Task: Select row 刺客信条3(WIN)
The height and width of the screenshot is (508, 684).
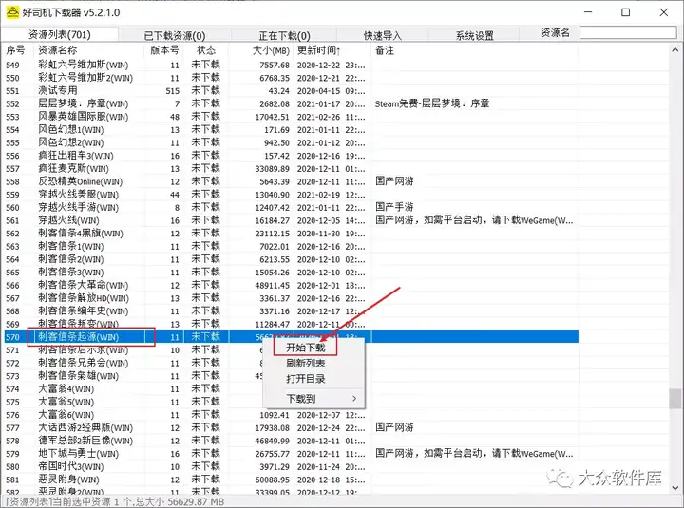Action: point(292,273)
